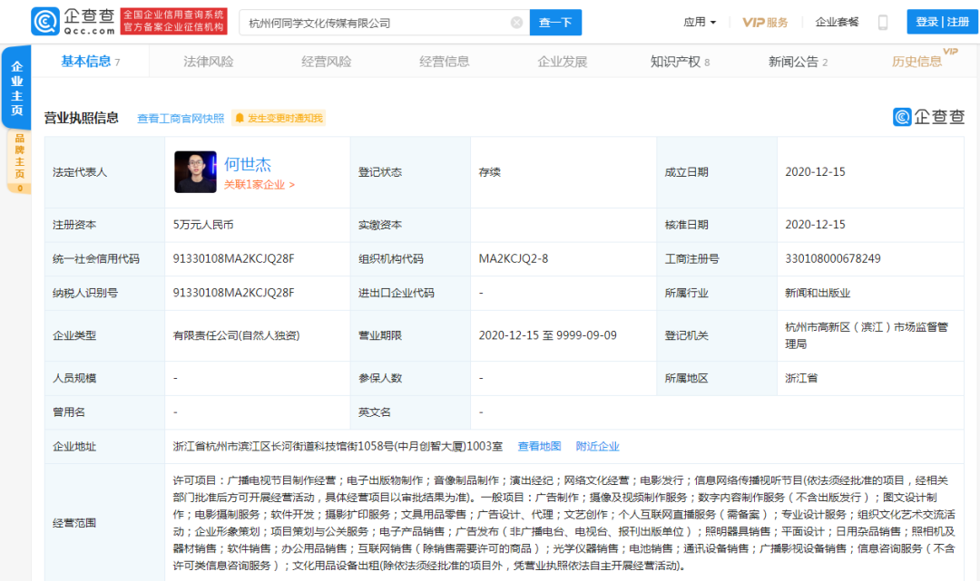
Task: Click the 成立日期 value 2020-12-15
Action: (815, 171)
